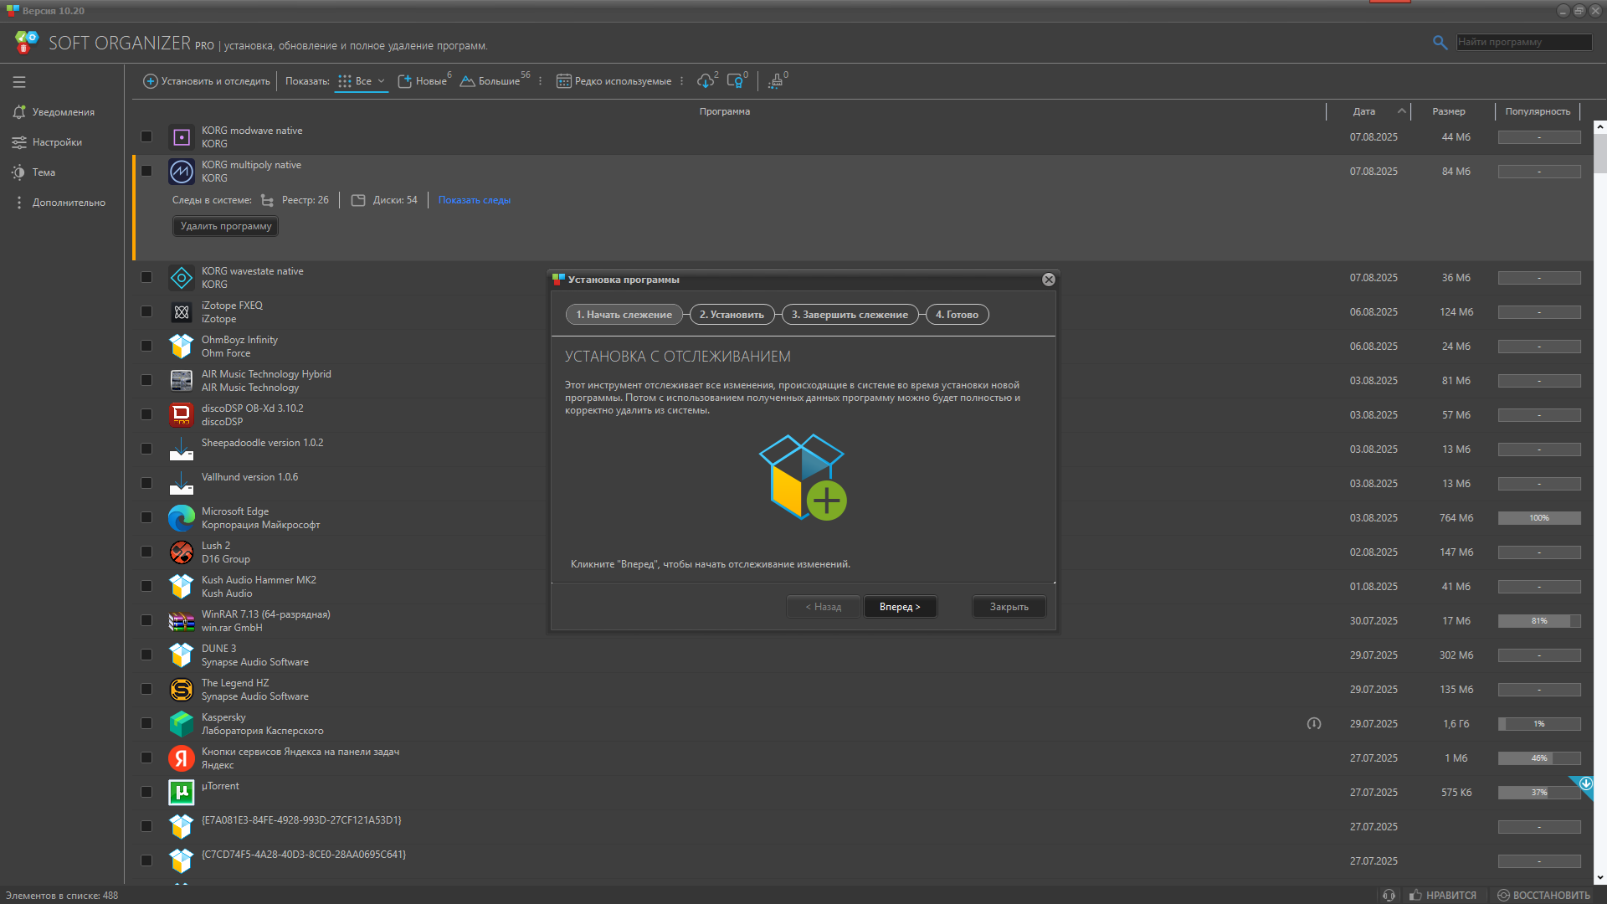1607x904 pixels.
Task: Click Yandex 46% popularity bar
Action: click(x=1539, y=758)
